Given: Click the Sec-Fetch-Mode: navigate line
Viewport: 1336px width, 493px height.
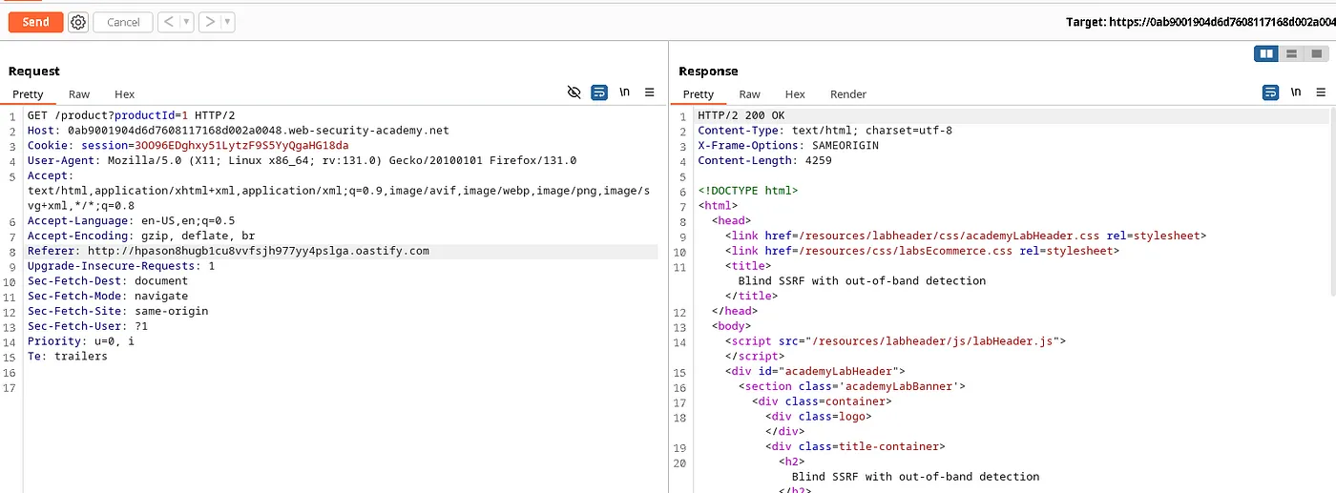Looking at the screenshot, I should point(108,297).
